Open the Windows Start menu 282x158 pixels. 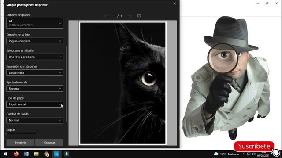pos(6,154)
